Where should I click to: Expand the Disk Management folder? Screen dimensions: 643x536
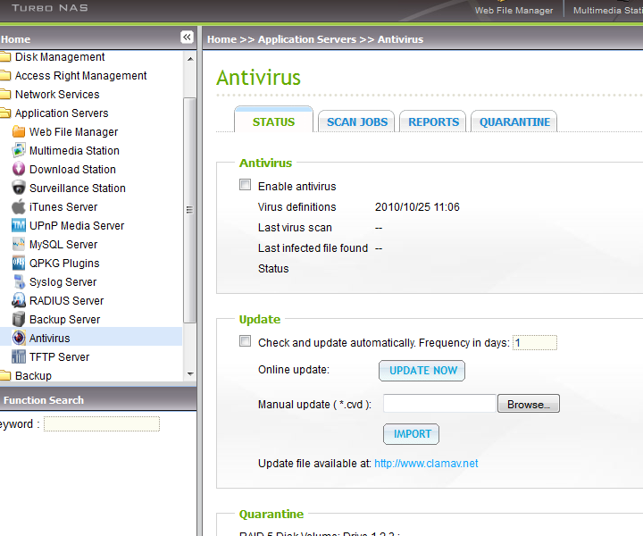(x=5, y=57)
